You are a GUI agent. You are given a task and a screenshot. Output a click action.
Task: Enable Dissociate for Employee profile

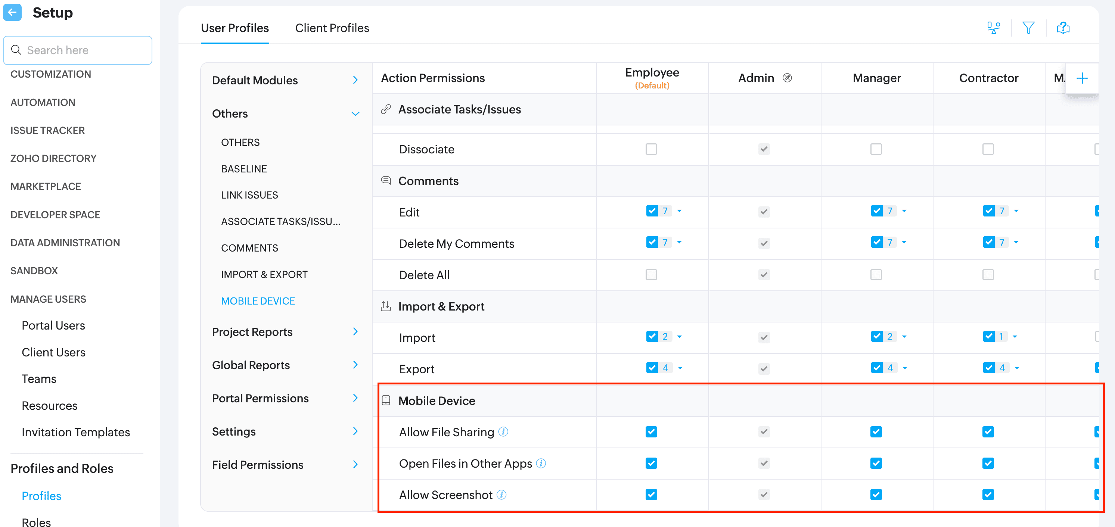point(651,149)
